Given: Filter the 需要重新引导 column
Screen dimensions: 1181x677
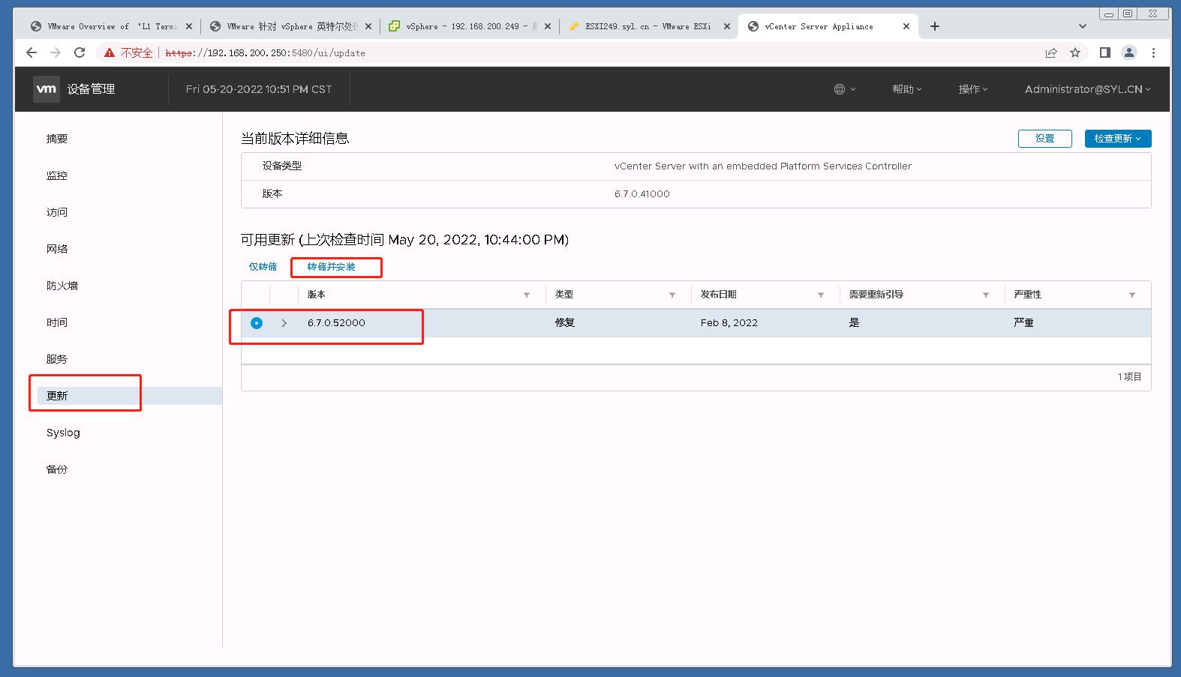Looking at the screenshot, I should point(986,295).
